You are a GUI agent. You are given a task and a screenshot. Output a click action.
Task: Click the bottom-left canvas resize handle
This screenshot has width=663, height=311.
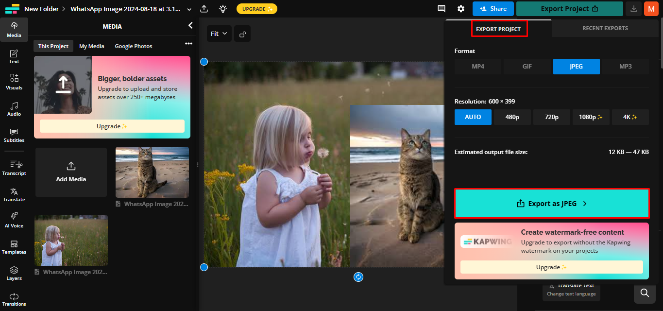click(x=204, y=267)
